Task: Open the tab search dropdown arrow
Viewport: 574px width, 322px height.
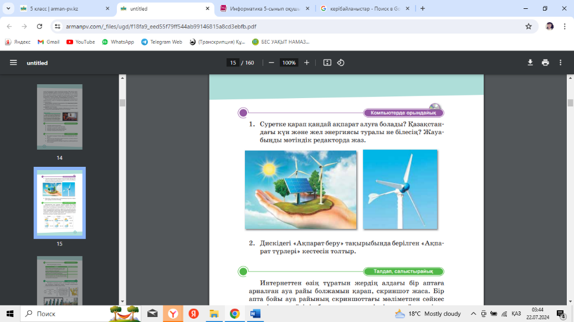Action: point(8,8)
